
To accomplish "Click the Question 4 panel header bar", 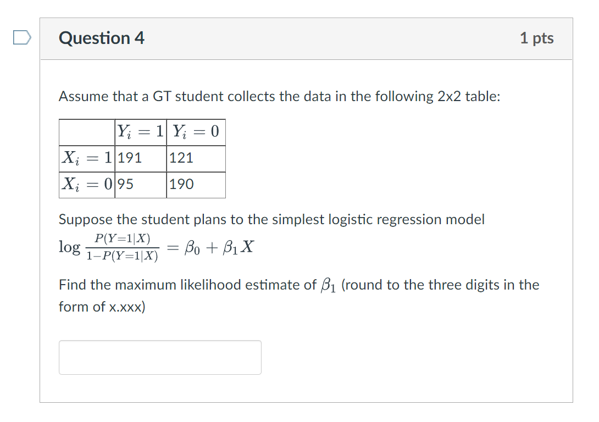I will click(x=306, y=38).
